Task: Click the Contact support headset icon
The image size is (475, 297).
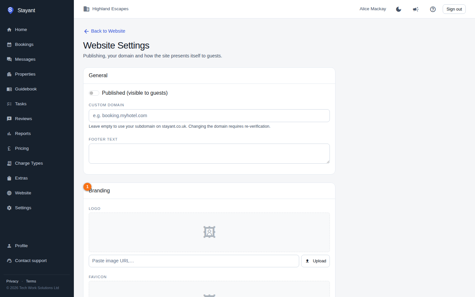Action: [9, 261]
